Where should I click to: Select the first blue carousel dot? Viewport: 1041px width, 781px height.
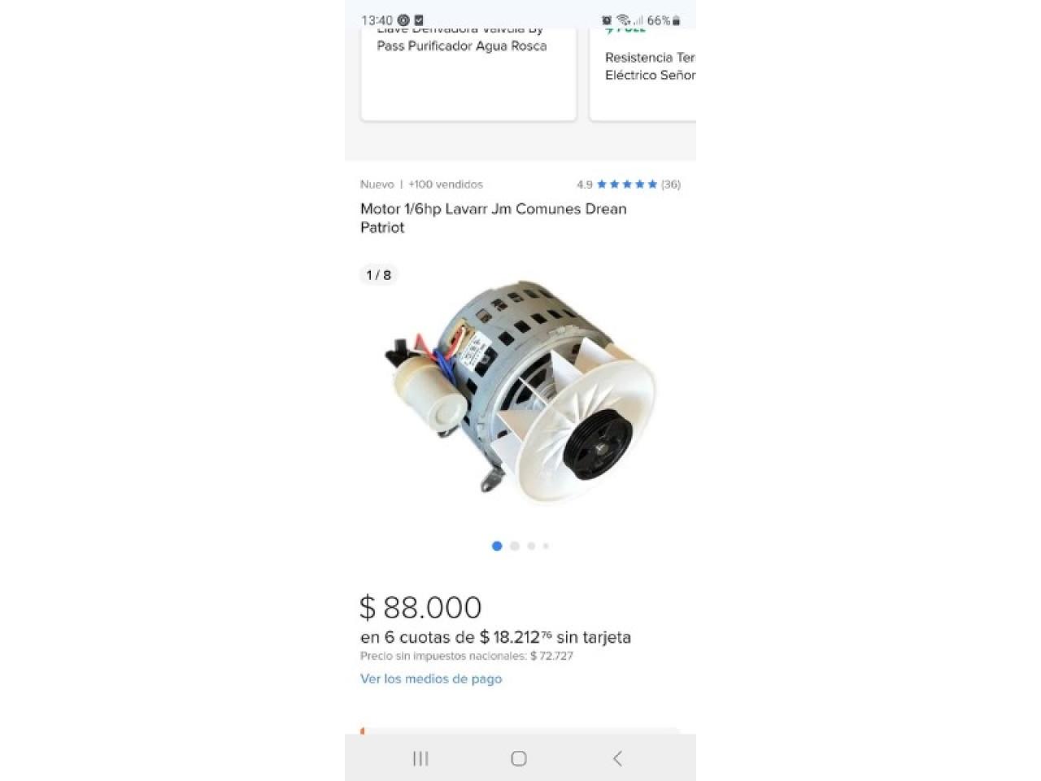[497, 546]
